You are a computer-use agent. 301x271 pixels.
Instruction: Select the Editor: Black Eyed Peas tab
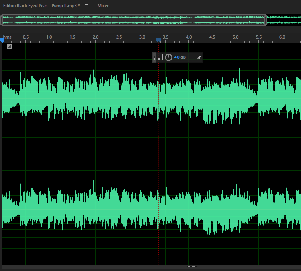pyautogui.click(x=41, y=6)
